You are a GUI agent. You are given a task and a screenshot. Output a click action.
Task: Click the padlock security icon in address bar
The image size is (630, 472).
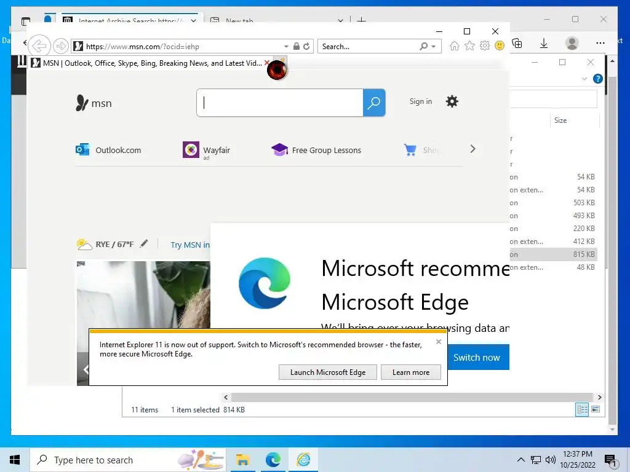pos(296,46)
